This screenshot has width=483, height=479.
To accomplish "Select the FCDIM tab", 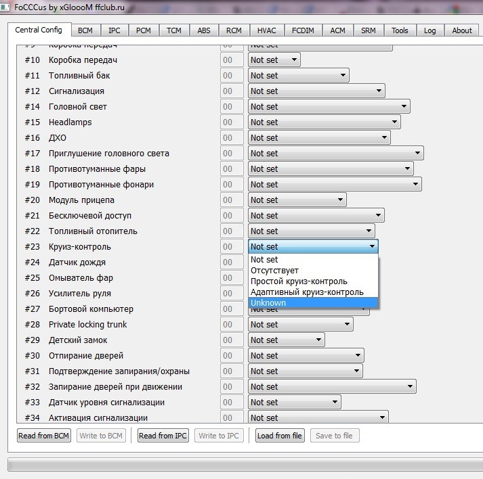I will click(303, 30).
